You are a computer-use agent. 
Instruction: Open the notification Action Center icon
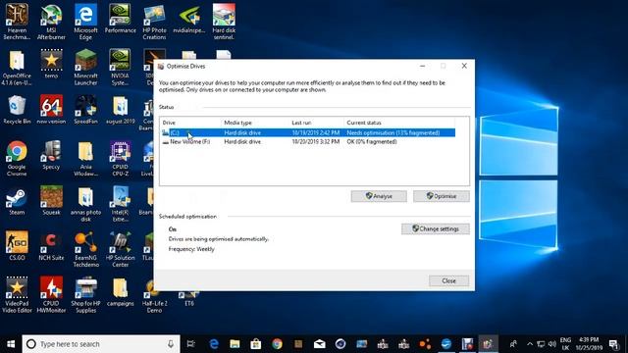click(x=613, y=344)
